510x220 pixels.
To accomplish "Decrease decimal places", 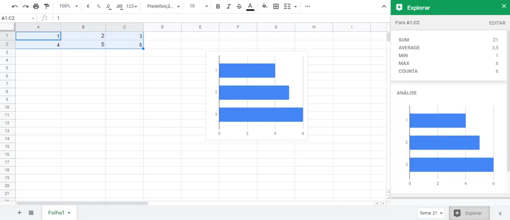I will pos(109,6).
